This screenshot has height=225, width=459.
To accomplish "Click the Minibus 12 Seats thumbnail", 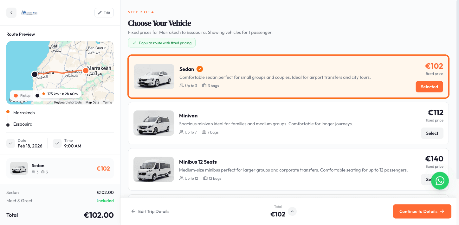I will [154, 169].
